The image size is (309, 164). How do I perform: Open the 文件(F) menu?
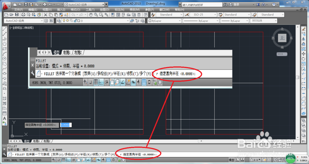coord(19,10)
